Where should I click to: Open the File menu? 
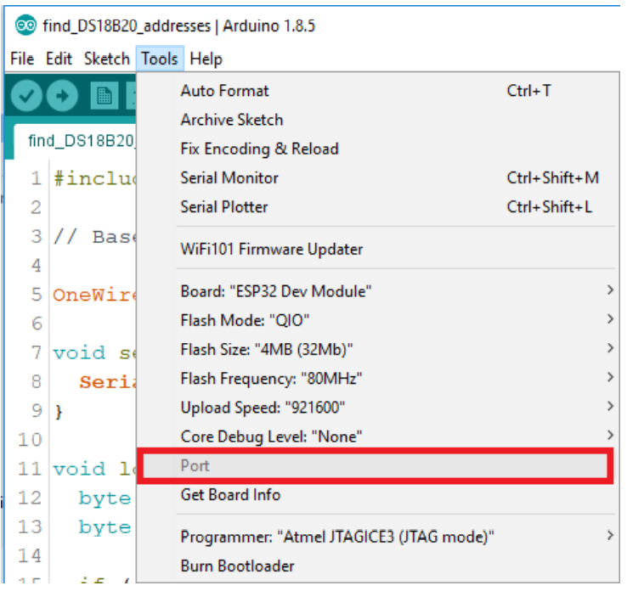[x=22, y=59]
